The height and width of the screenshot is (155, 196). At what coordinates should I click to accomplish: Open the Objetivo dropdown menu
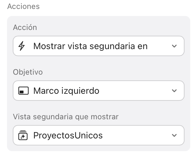coord(99,91)
